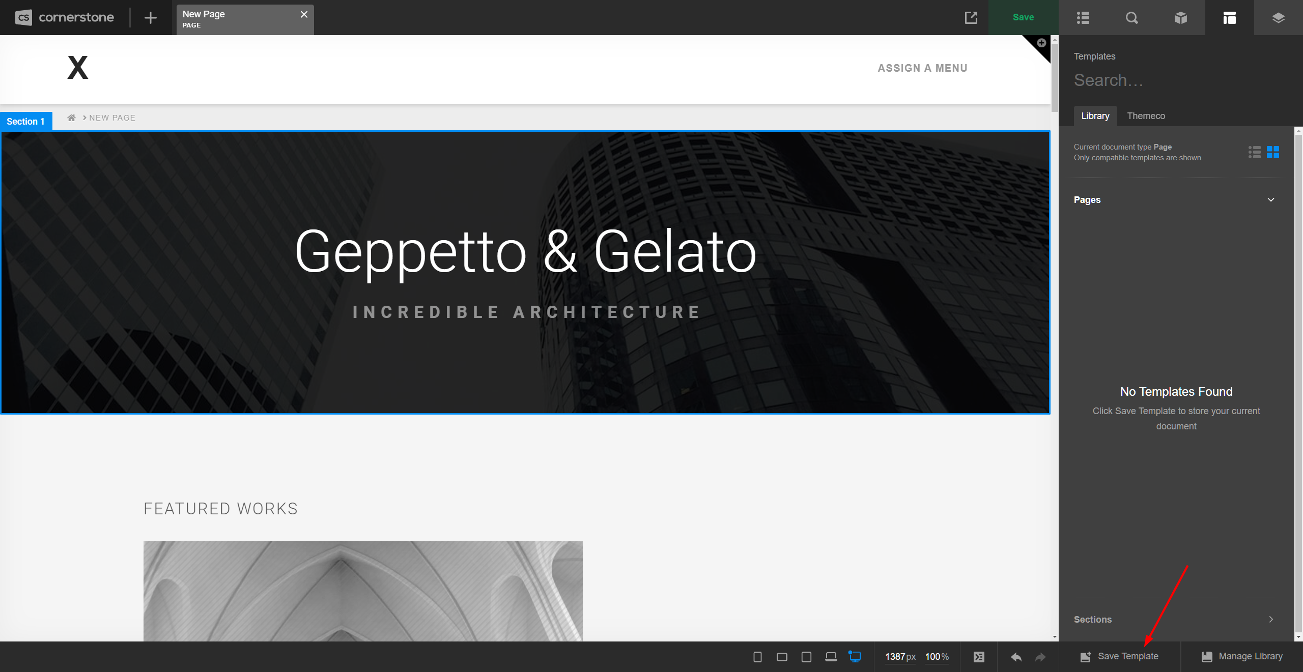The width and height of the screenshot is (1303, 672).
Task: Open the outline panel icon
Action: coord(1083,17)
